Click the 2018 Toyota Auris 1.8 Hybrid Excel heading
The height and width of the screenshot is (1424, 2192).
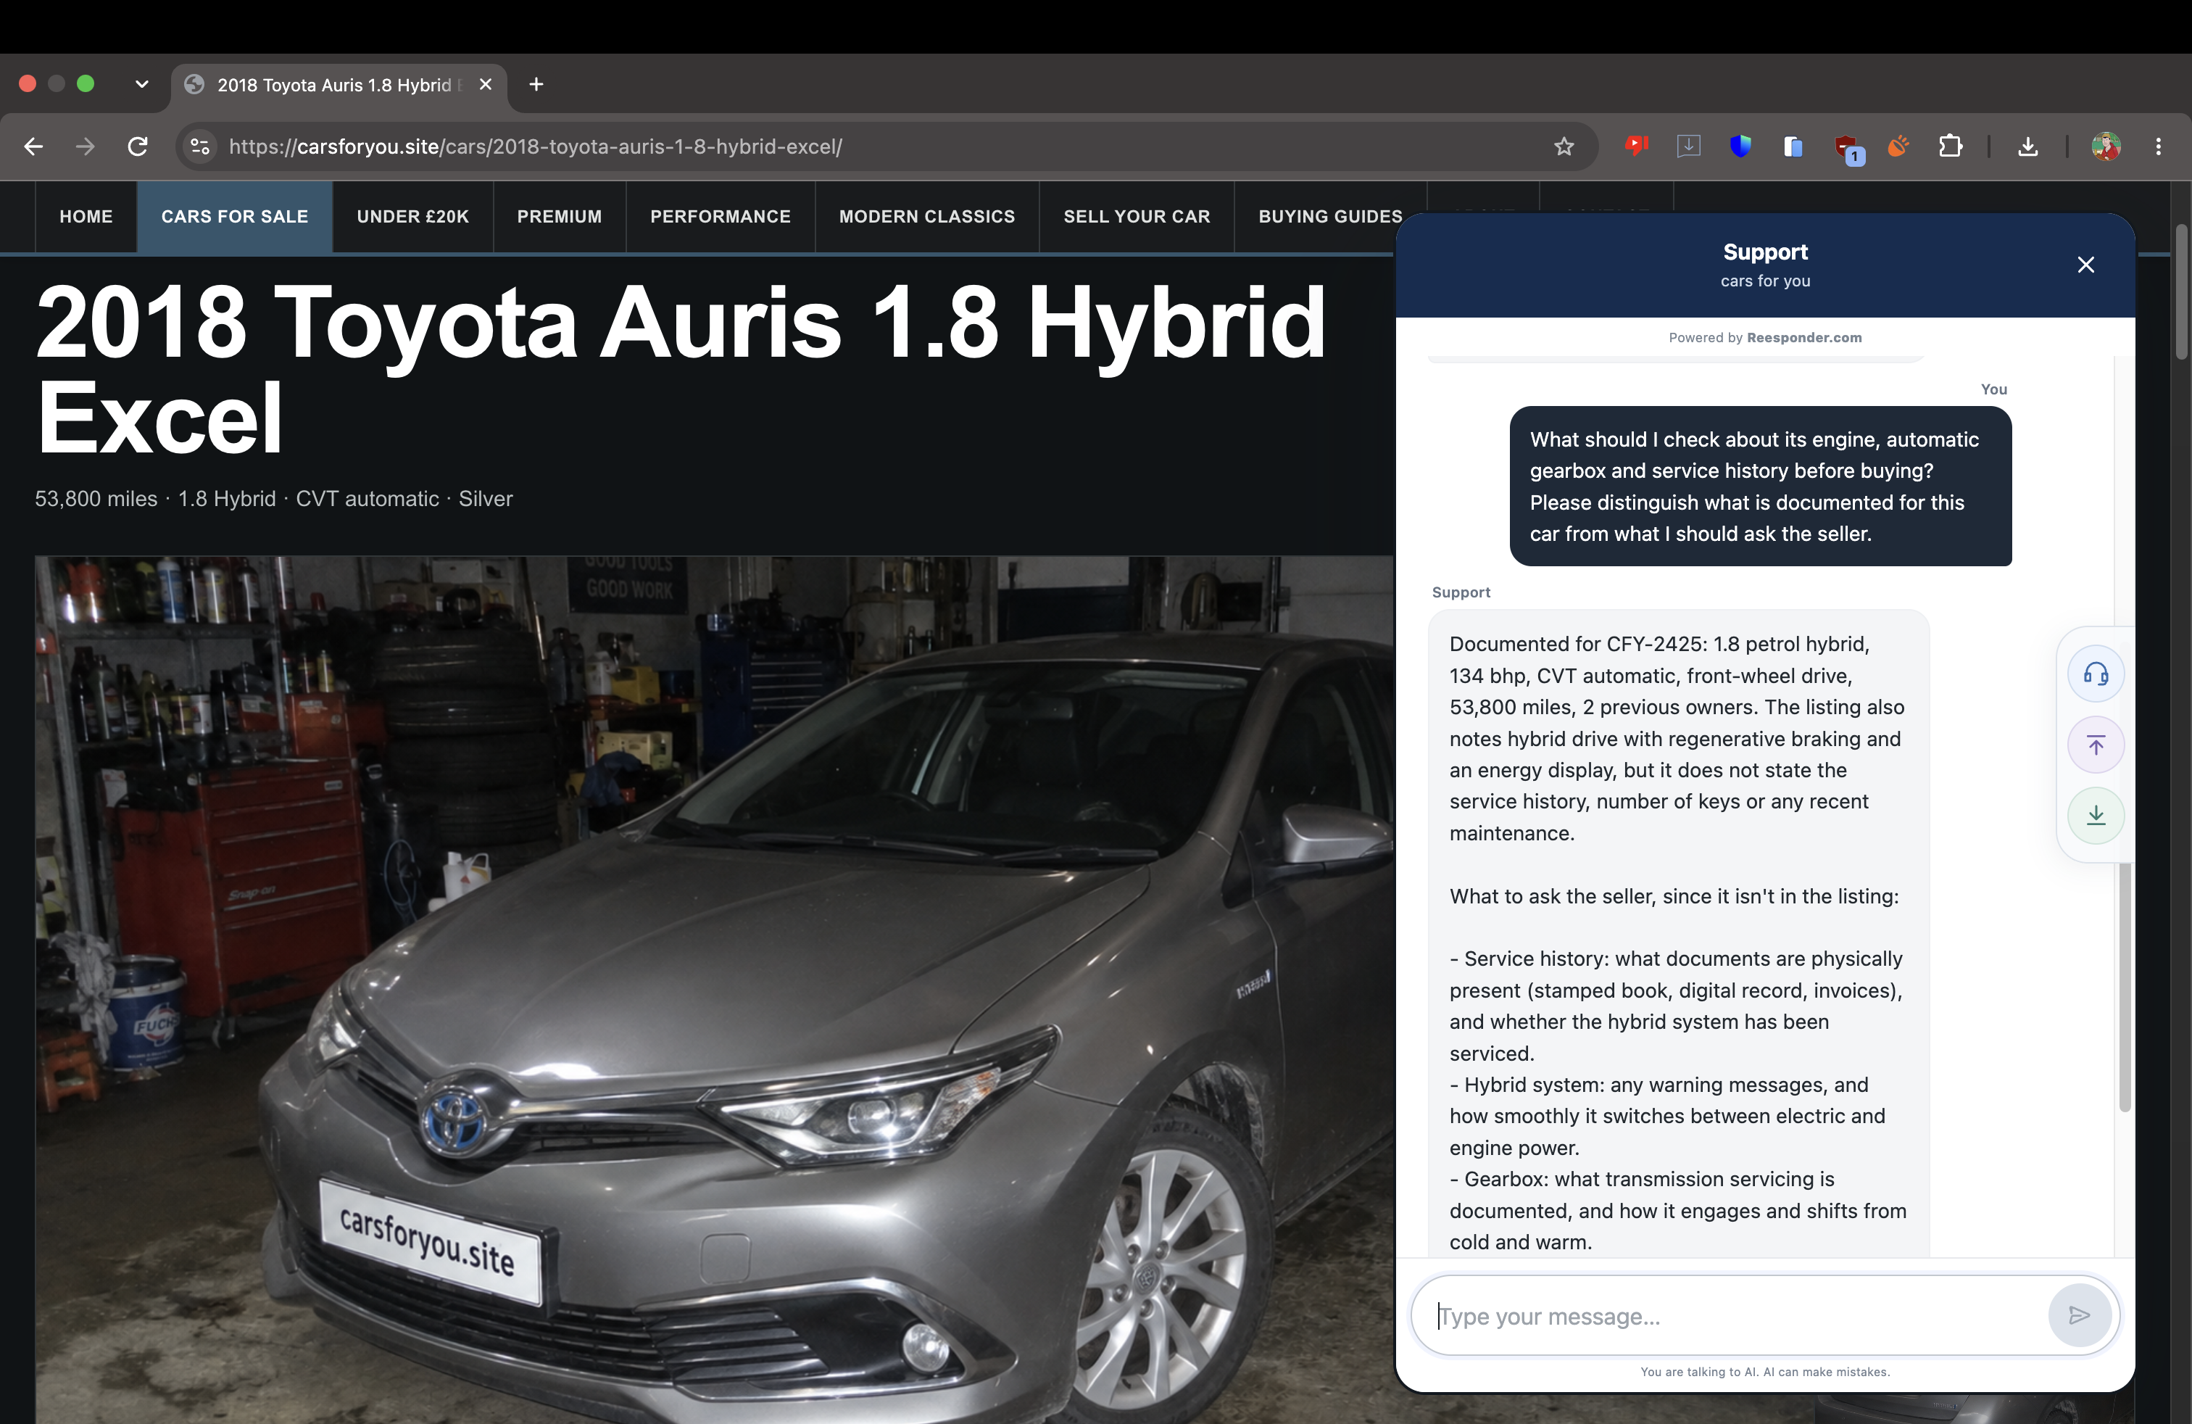pos(680,368)
